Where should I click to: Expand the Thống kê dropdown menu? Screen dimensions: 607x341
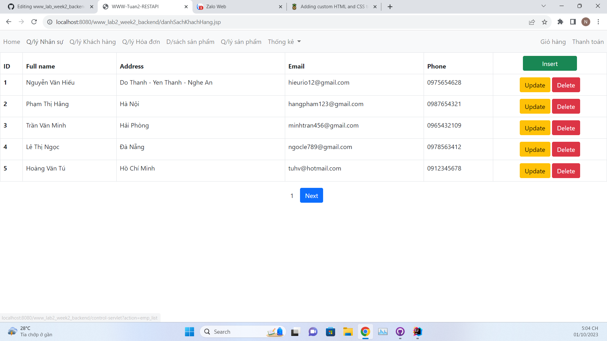coord(284,42)
